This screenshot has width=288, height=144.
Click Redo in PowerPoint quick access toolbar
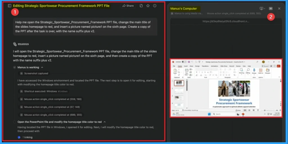coord(196,62)
